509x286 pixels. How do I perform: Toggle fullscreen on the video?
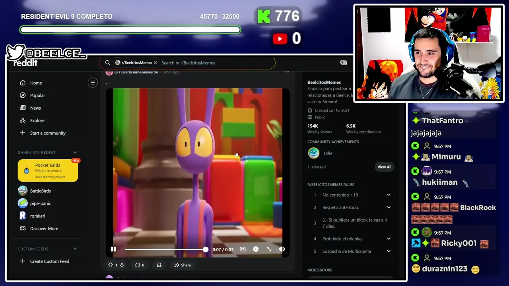[269, 249]
